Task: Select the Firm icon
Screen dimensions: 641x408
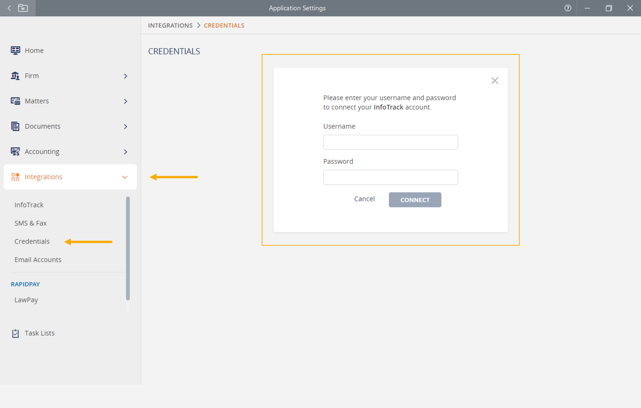Action: tap(15, 76)
